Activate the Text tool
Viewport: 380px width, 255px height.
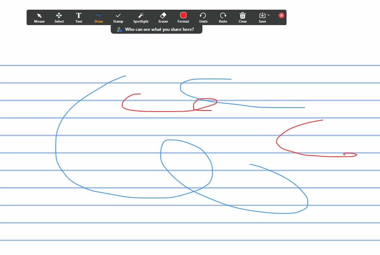tap(79, 18)
